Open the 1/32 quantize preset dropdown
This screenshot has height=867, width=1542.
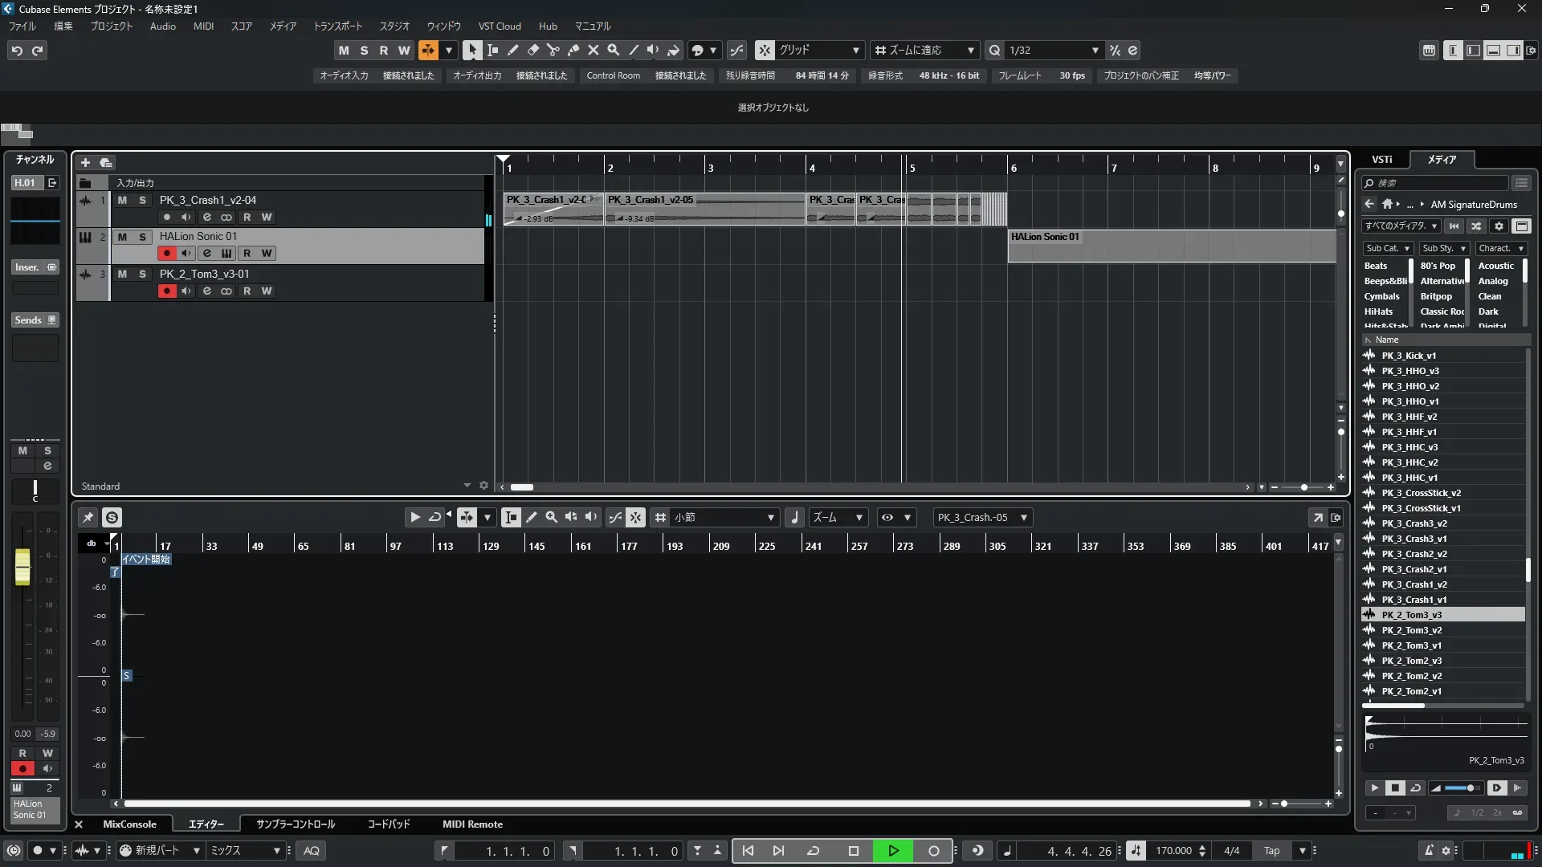[x=1095, y=51]
